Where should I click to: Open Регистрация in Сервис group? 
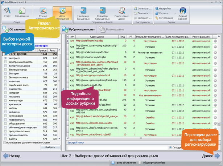click(164, 18)
